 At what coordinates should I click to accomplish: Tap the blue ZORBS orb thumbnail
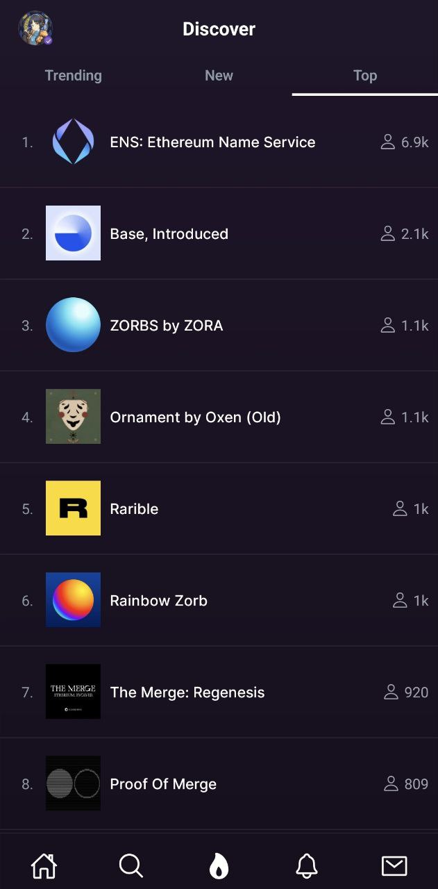[73, 325]
